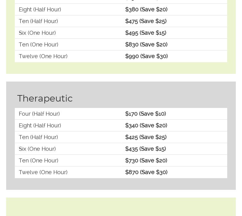The image size is (242, 216).
Task: Click the $990 (Save $30) price
Action: 146,56
